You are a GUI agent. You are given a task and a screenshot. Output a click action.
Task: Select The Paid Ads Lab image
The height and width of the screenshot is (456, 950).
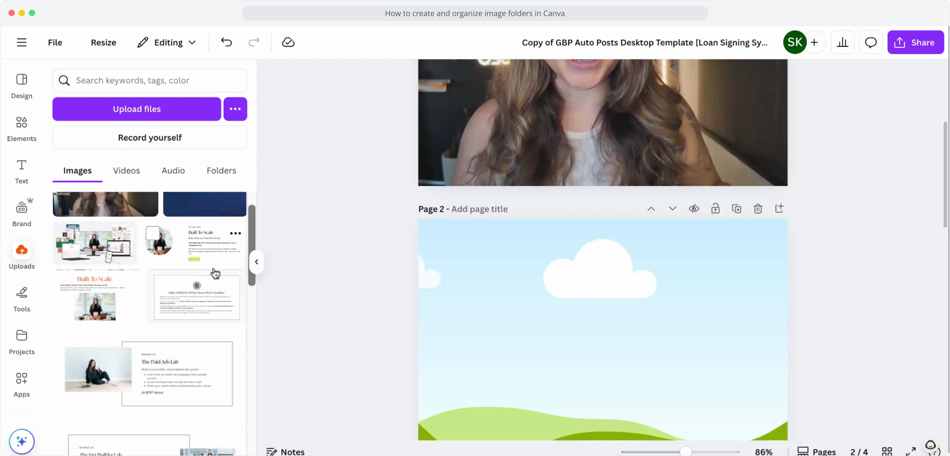coord(149,374)
